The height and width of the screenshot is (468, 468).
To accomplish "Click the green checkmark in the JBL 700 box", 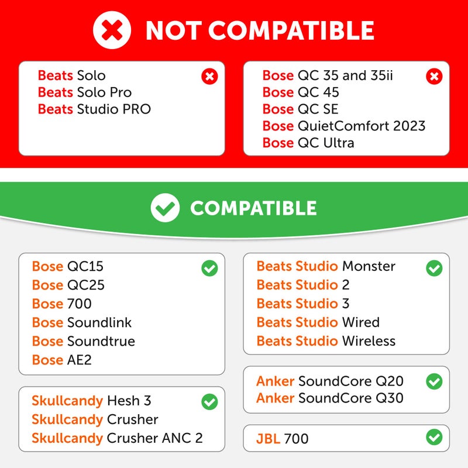I will (433, 436).
